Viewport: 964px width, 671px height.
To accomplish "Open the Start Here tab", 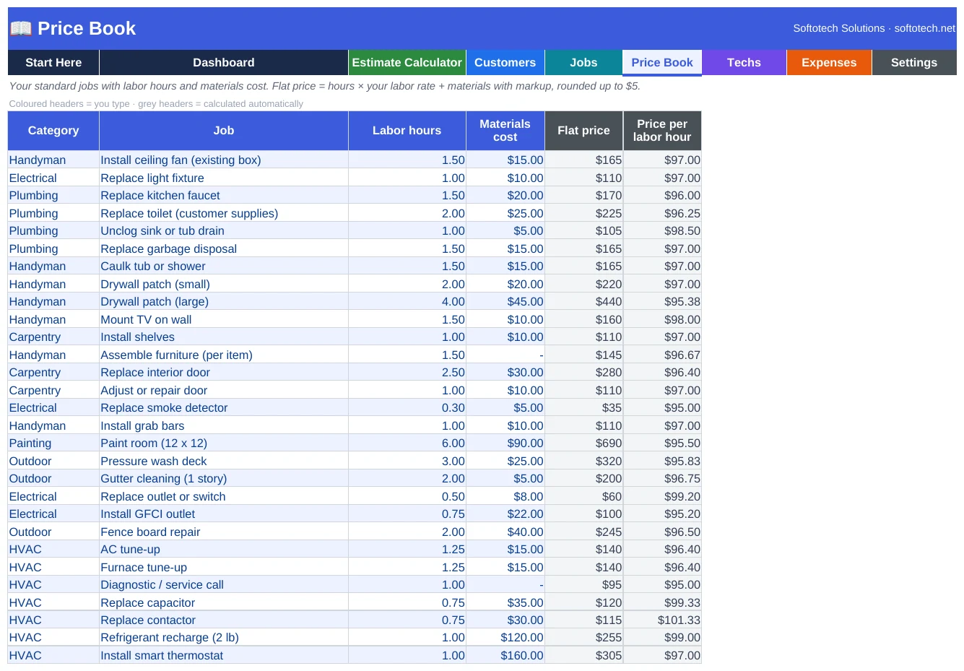I will click(x=53, y=63).
